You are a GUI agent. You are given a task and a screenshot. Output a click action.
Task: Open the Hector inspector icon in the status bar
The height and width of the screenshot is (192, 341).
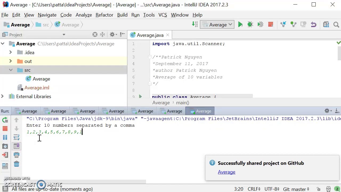[x=328, y=189]
